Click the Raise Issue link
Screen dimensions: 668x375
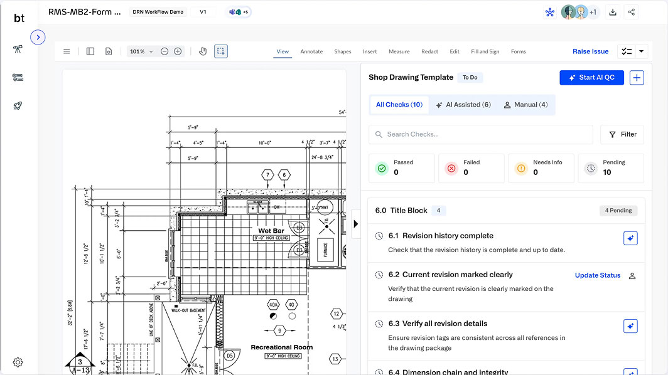click(x=590, y=51)
